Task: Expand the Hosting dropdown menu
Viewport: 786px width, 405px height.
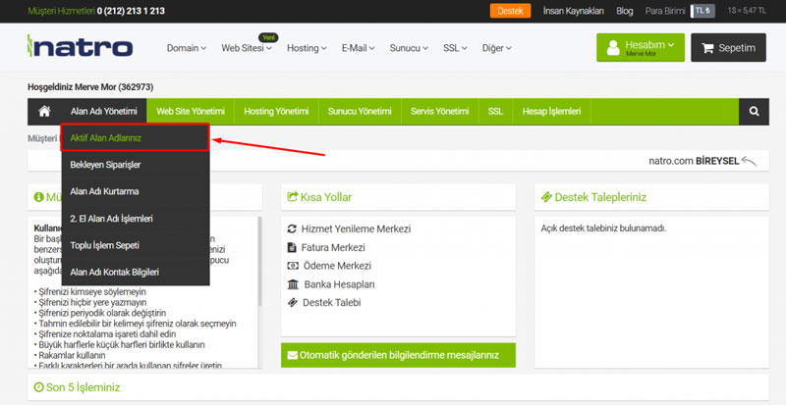Action: (x=307, y=48)
